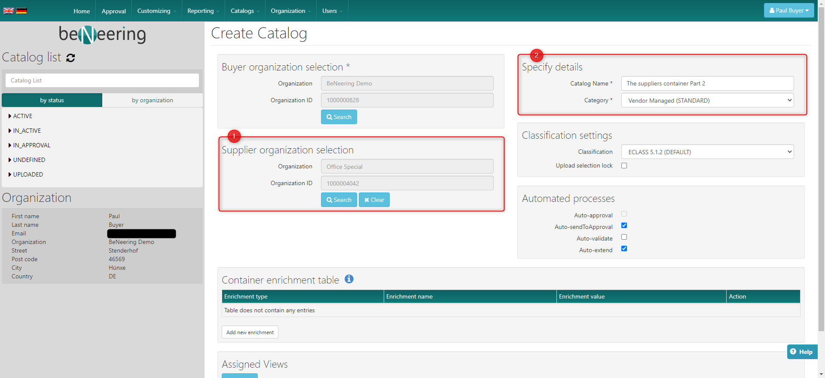
Task: Refresh the Catalog list with reload icon
Action: tap(71, 58)
